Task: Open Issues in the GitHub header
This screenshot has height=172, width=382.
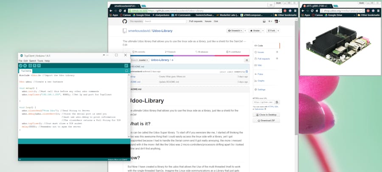Action: click(x=208, y=21)
